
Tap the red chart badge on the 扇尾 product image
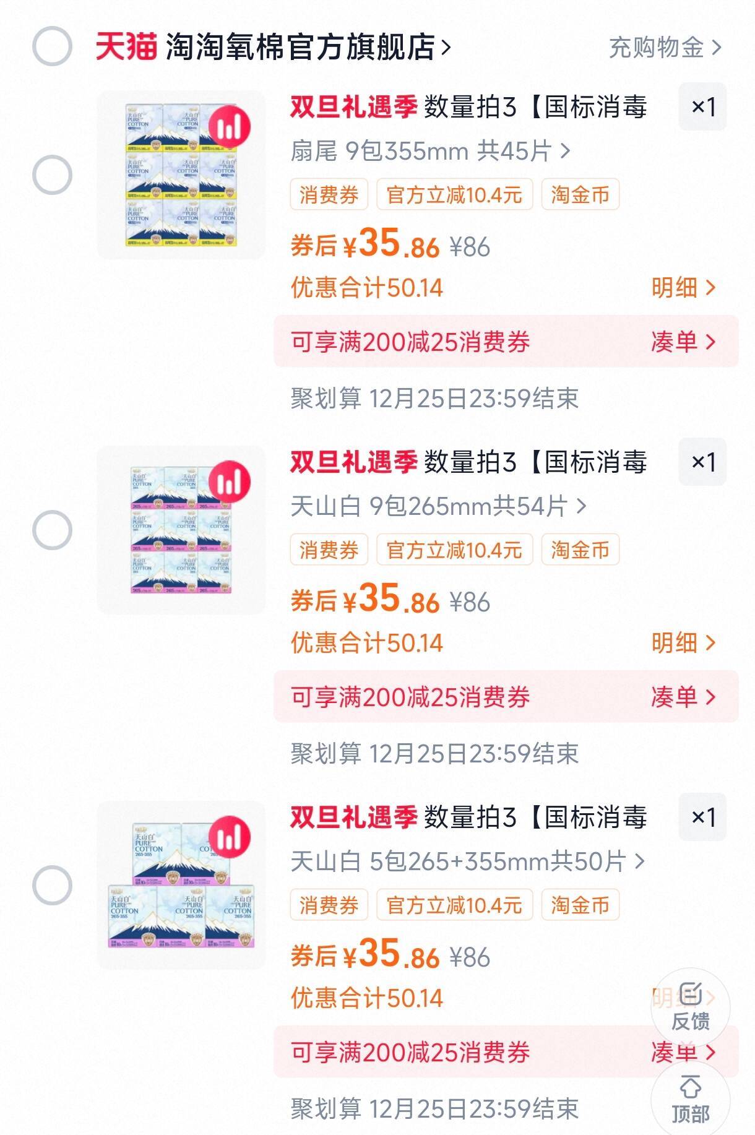click(229, 127)
